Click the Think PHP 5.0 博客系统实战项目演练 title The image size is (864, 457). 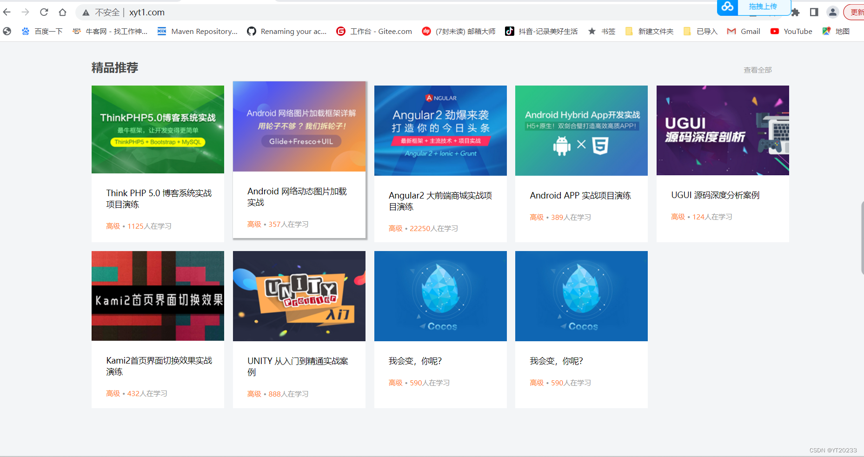(159, 199)
